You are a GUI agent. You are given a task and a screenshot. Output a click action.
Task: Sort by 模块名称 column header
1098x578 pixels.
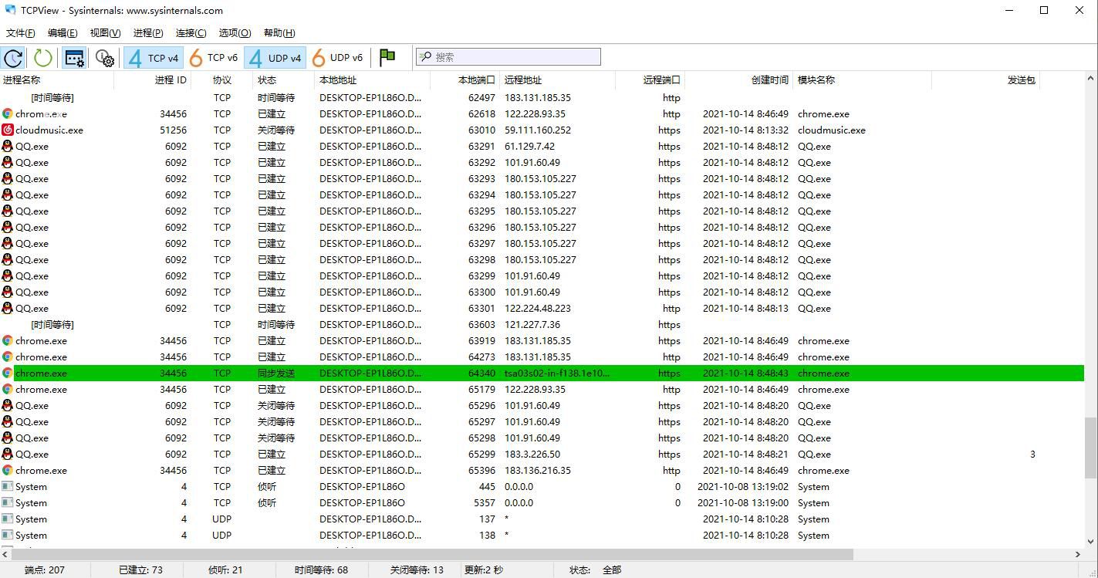(x=863, y=80)
